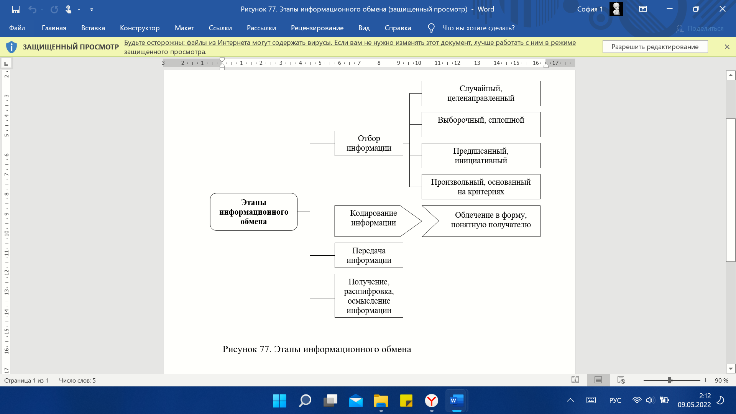Switch to the Вид tab
This screenshot has height=414, width=736.
tap(364, 28)
